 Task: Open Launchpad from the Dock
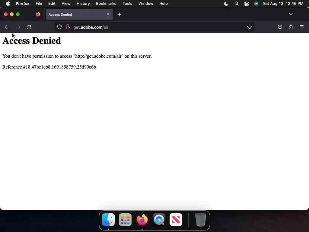coord(125,220)
